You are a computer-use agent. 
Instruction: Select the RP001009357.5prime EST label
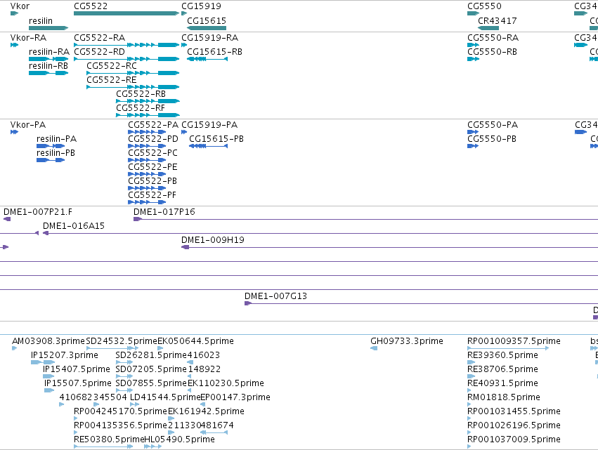pos(514,341)
